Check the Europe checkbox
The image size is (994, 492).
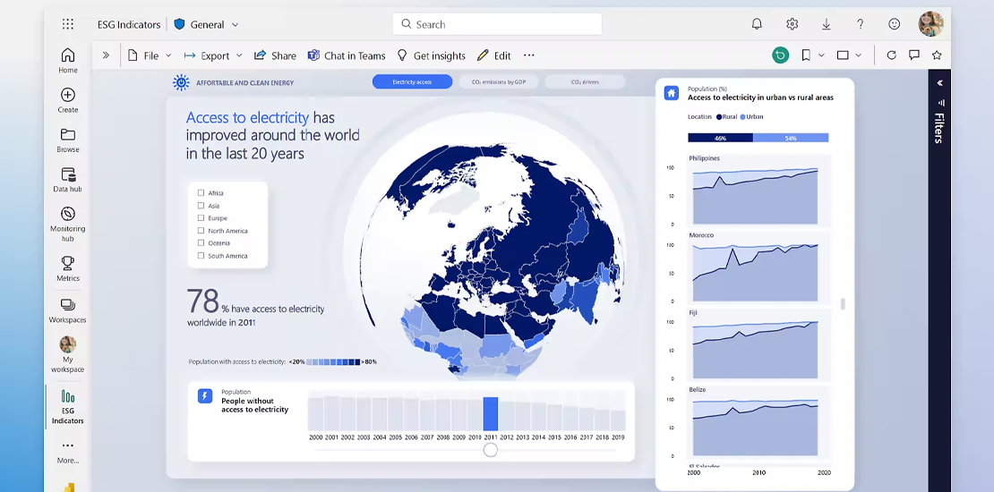pyautogui.click(x=201, y=218)
